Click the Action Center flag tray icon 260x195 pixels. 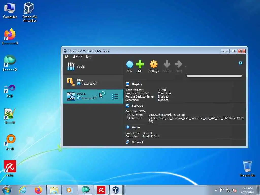222,190
